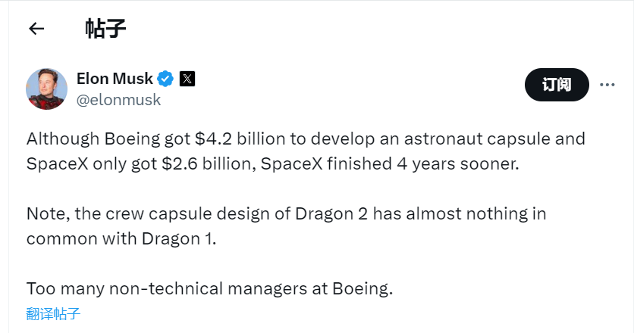
Task: Click the blue verified checkmark badge
Action: (165, 78)
